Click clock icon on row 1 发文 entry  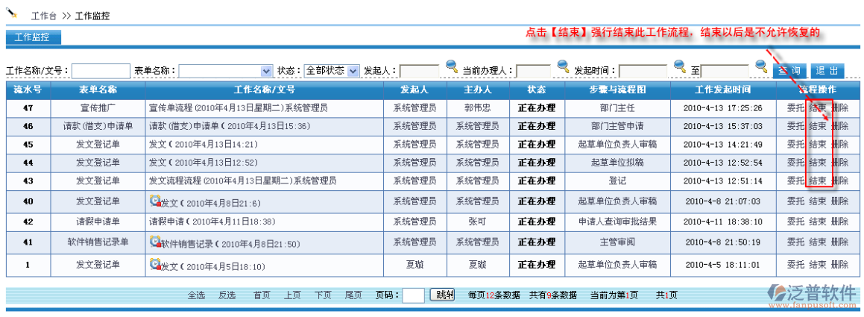pos(155,264)
